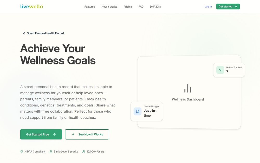This screenshot has height=163, width=260.
Task: Click the HIPAA Compliant shield icon
Action: click(x=22, y=152)
